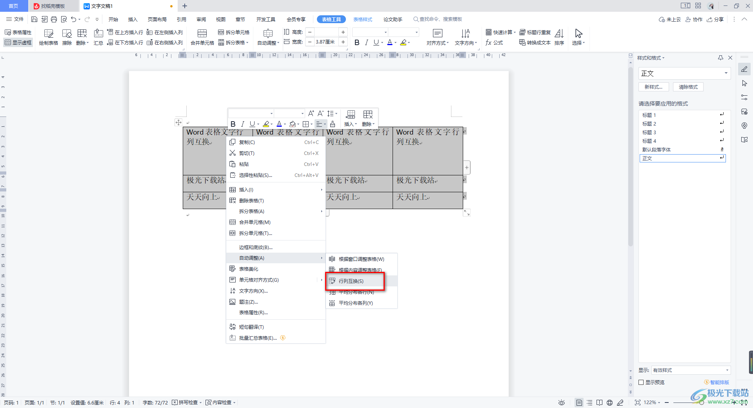Click the Web layout globe icon in status bar
The image size is (753, 408).
pos(609,403)
